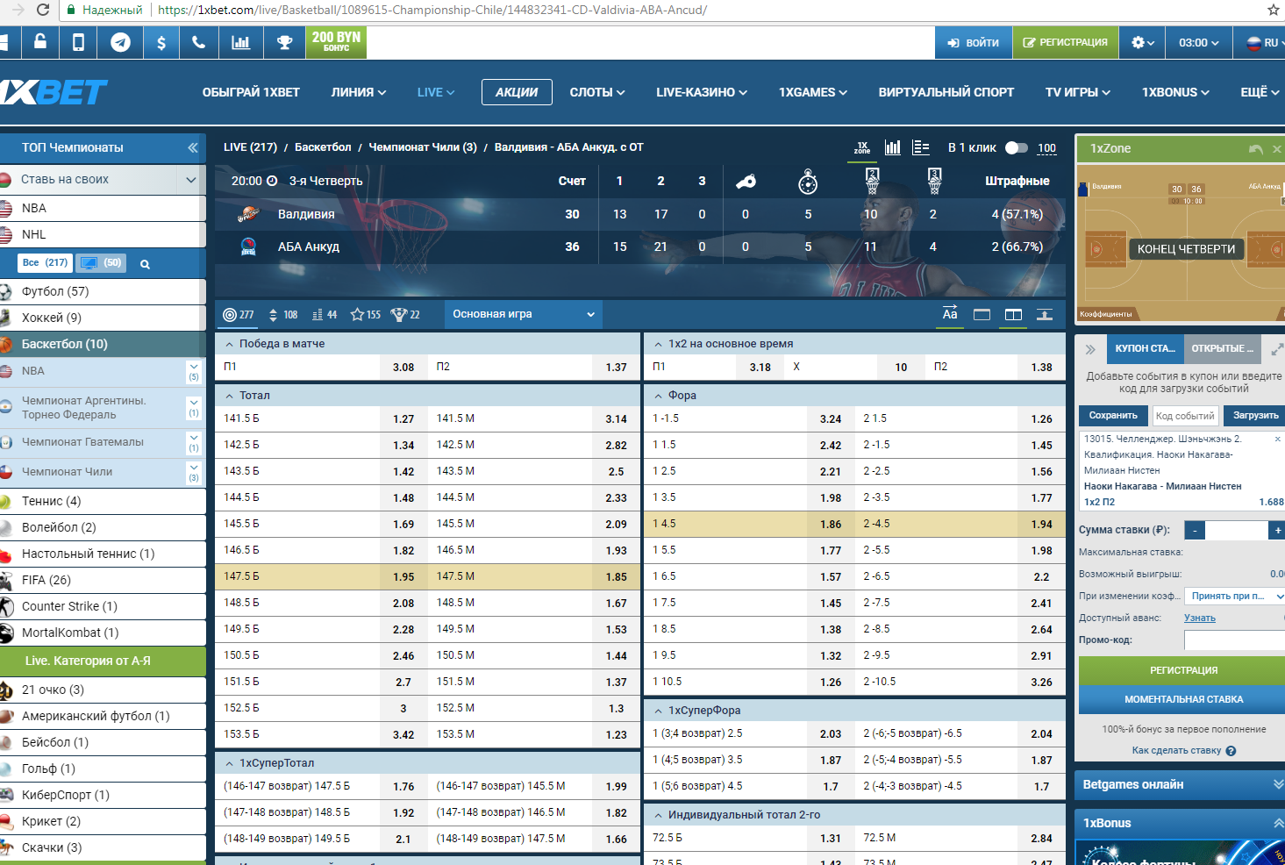Open the 'LIVE' menu

coord(436,92)
